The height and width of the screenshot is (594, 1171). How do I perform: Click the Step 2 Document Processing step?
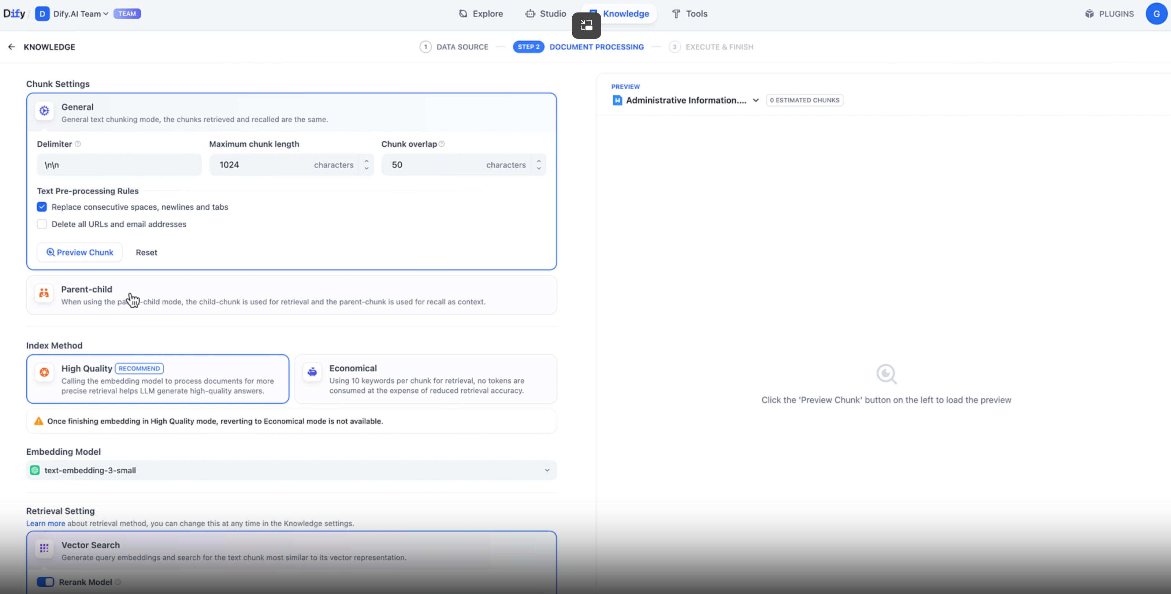point(578,47)
